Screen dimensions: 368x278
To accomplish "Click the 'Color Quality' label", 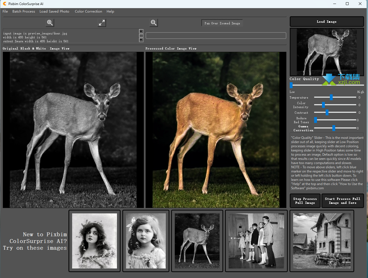I will click(304, 79).
